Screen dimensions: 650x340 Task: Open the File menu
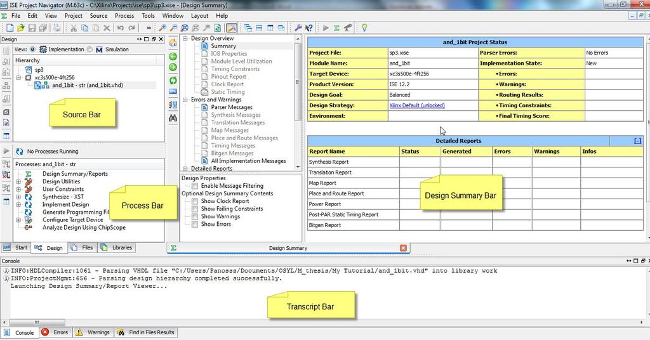16,16
